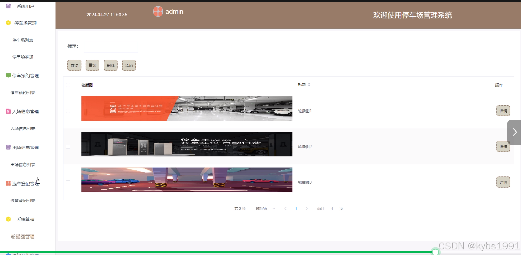This screenshot has height=255, width=521.
Task: Open 出场信息列表 menu item
Action: (x=23, y=165)
